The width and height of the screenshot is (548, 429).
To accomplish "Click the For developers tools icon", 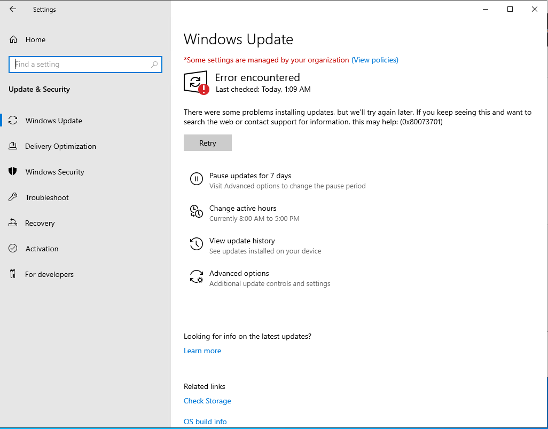I will coord(13,274).
